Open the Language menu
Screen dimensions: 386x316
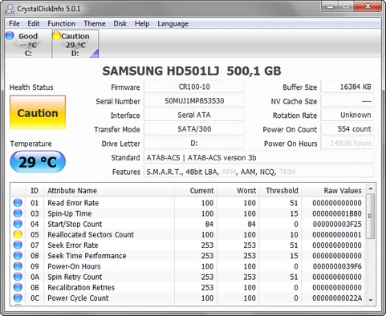(173, 23)
